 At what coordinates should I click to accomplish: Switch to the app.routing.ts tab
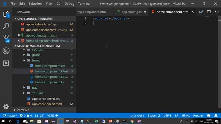tap(131, 12)
